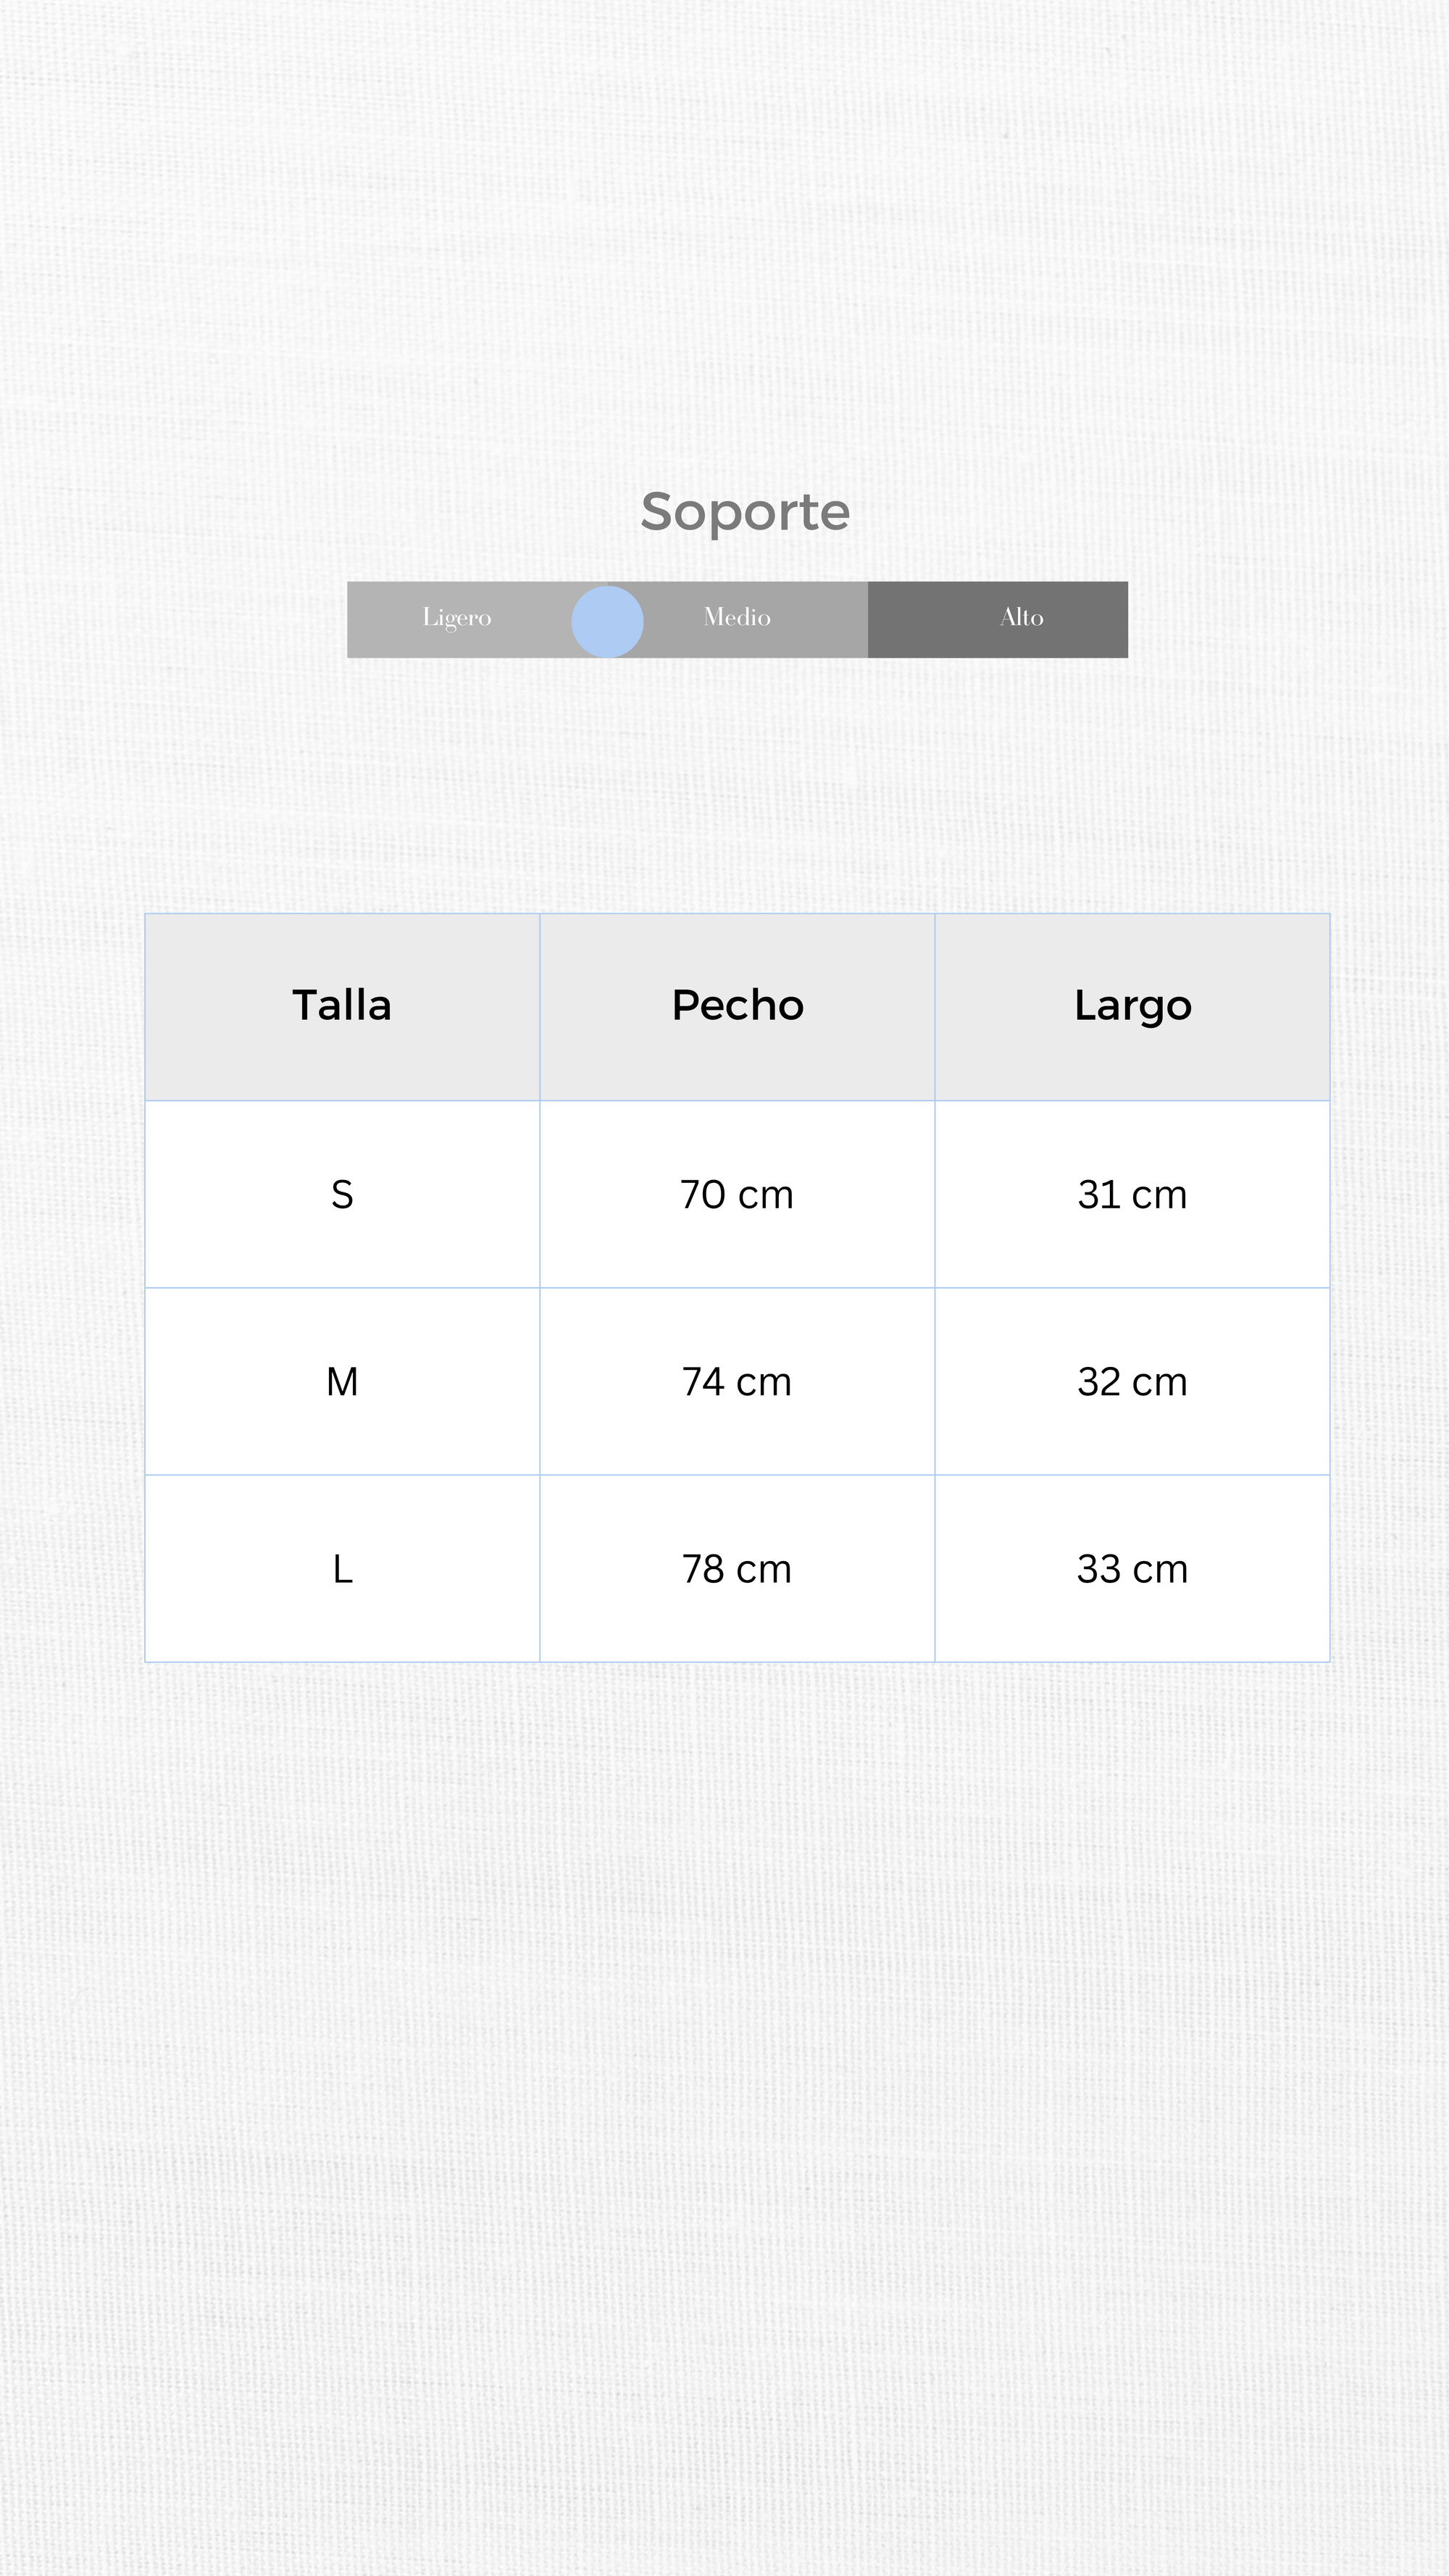Click the 74 cm chest measurement
1449x2576 pixels.
(737, 1381)
